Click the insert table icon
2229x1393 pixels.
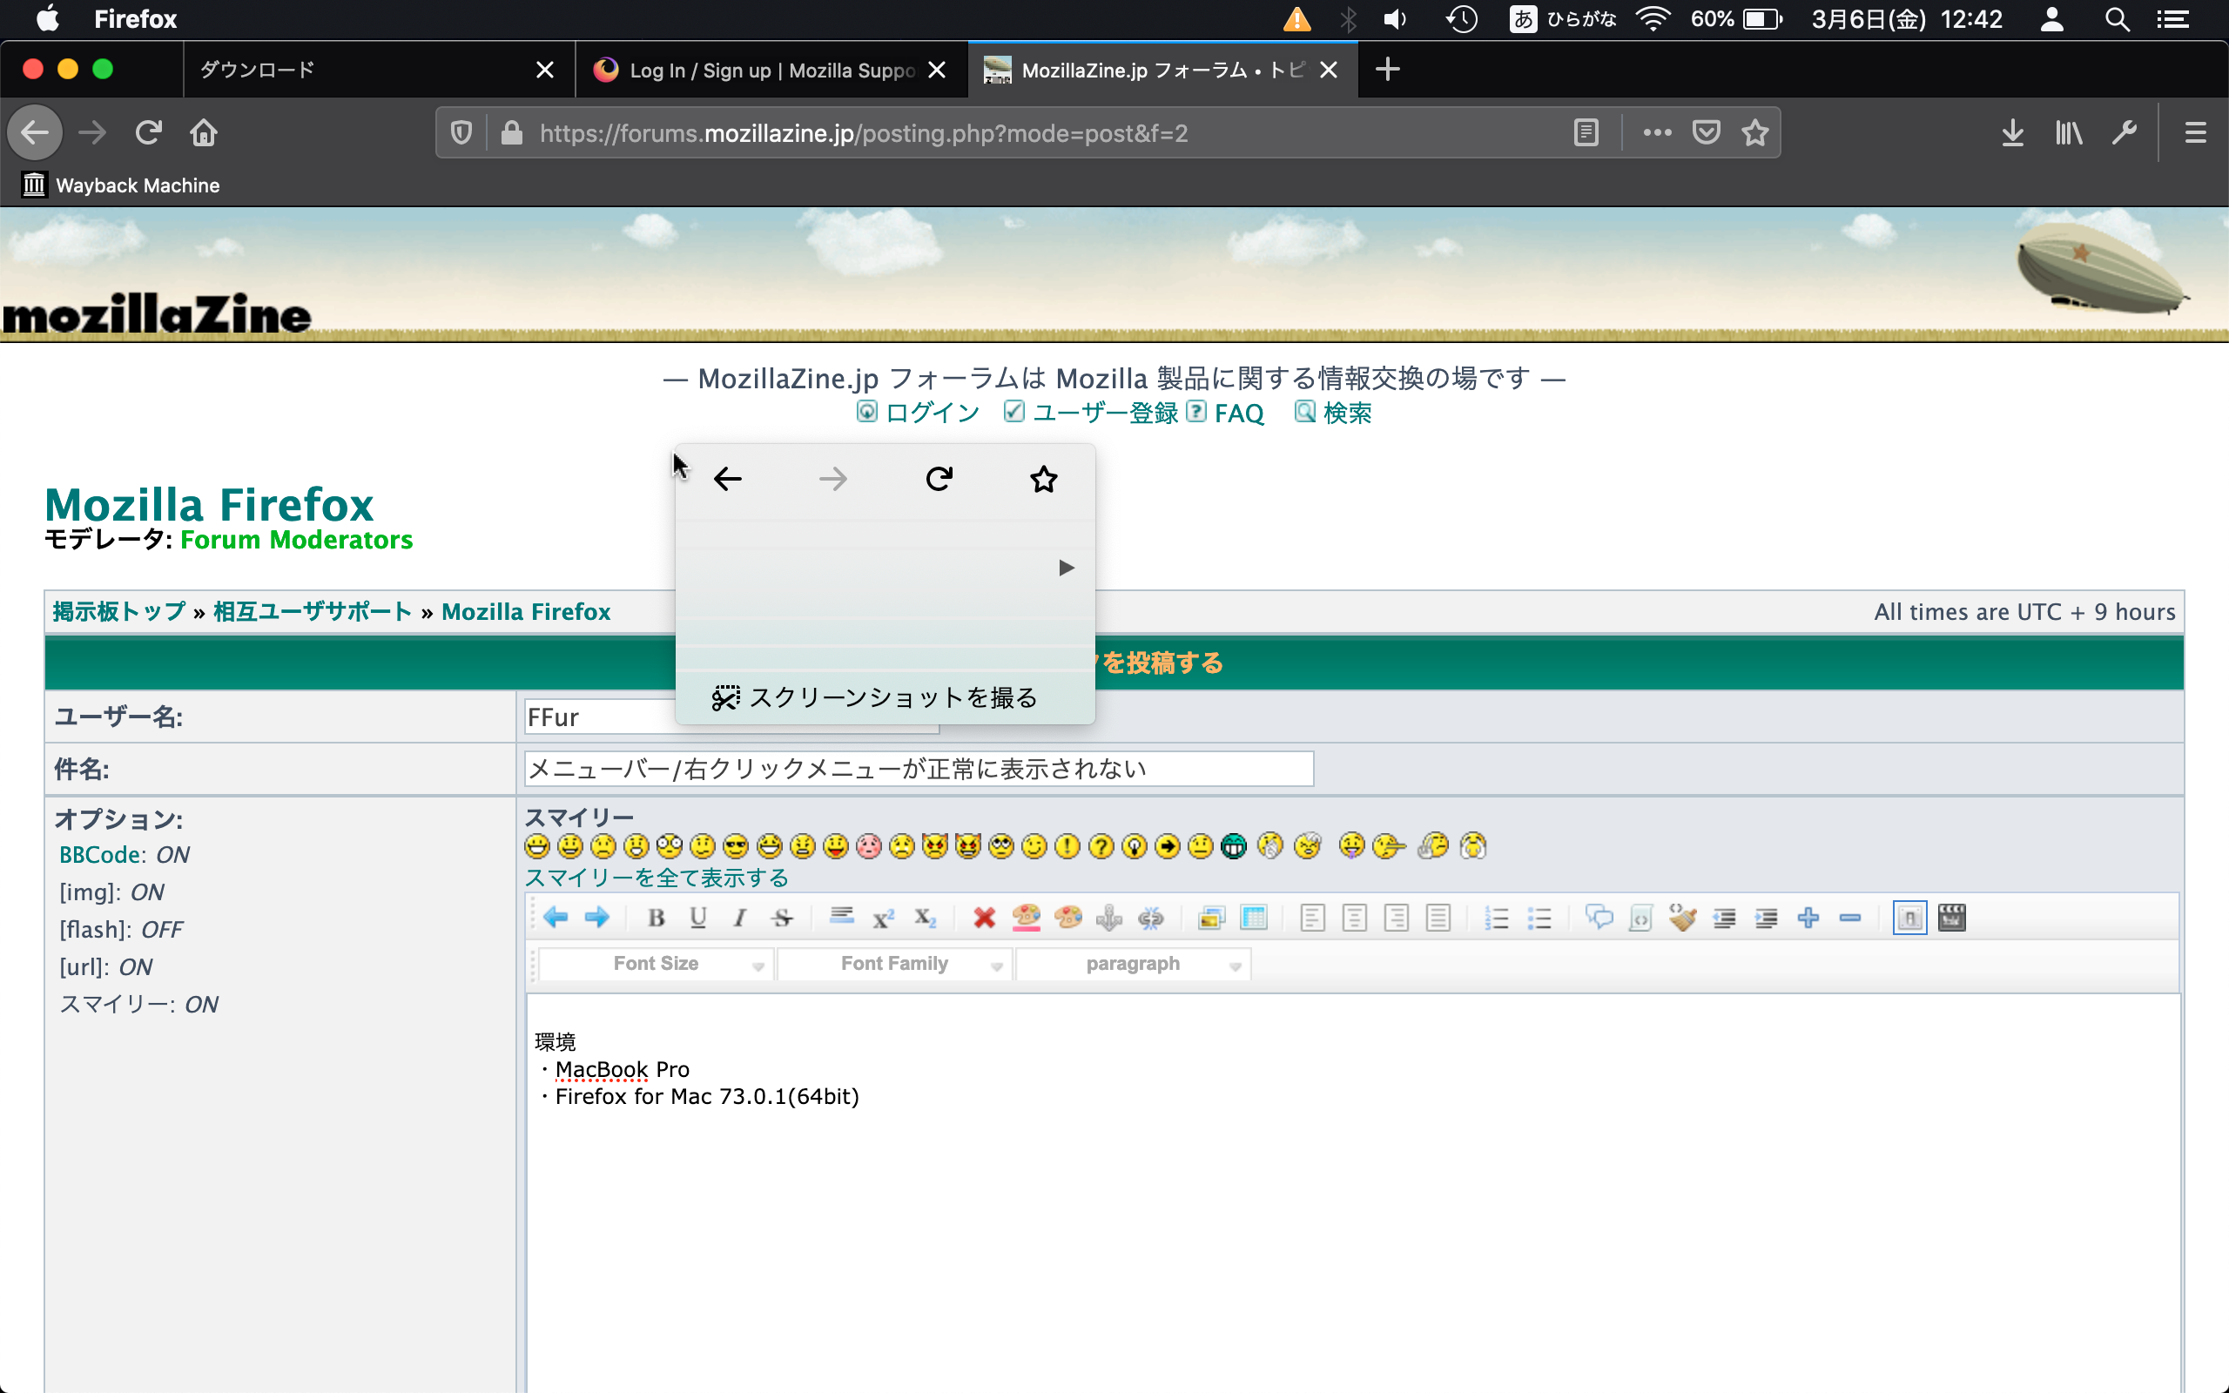click(1254, 918)
